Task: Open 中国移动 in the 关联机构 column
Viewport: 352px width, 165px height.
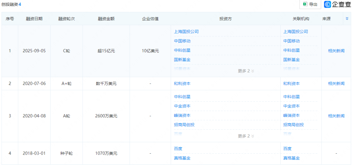Action: click(291, 41)
